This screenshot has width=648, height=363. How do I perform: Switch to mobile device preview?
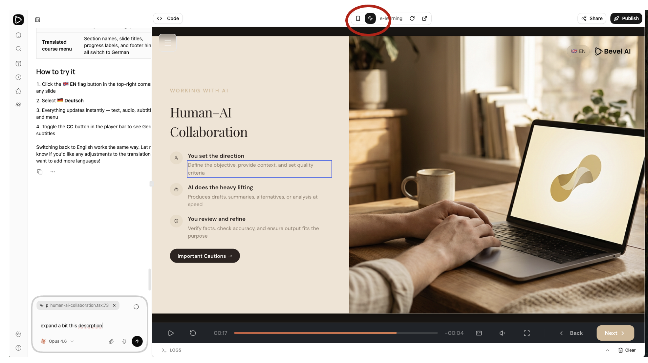click(358, 18)
